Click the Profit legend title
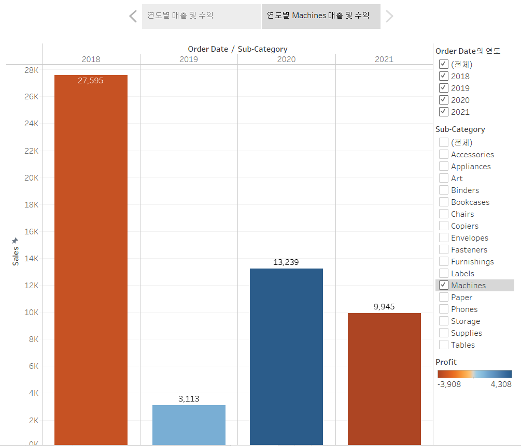Viewport: 521px width, 446px height. (446, 362)
